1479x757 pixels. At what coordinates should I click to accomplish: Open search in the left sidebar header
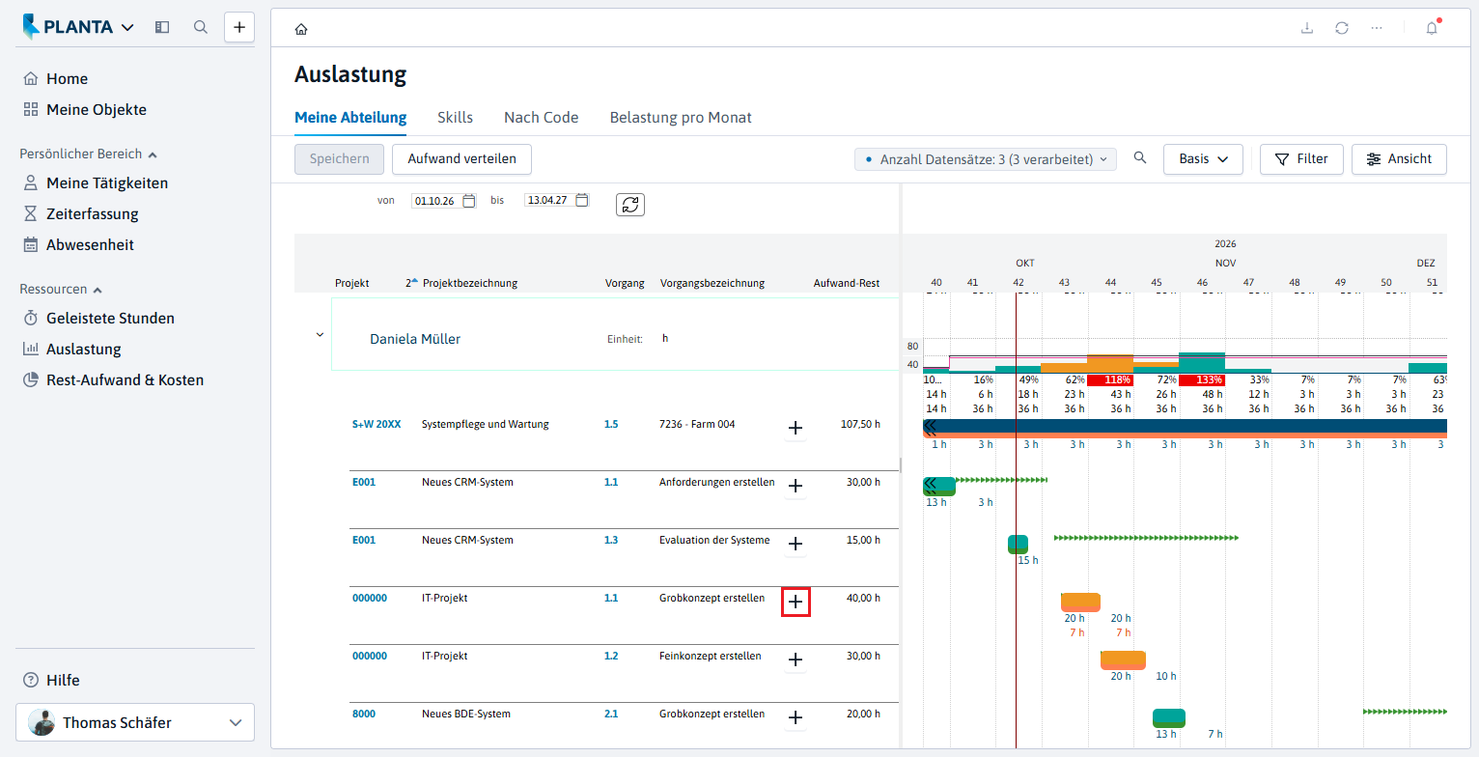point(201,27)
